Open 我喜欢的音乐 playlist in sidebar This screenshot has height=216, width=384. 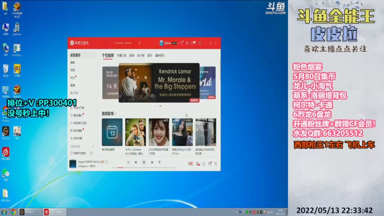(x=78, y=153)
